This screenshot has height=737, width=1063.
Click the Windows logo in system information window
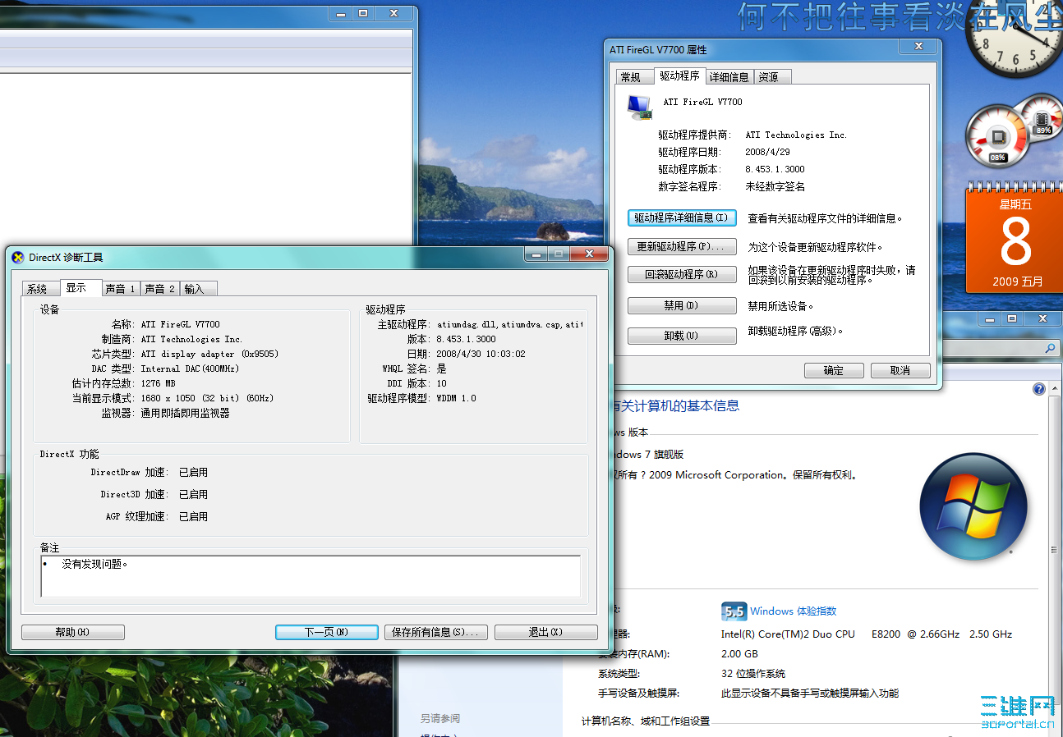click(974, 507)
